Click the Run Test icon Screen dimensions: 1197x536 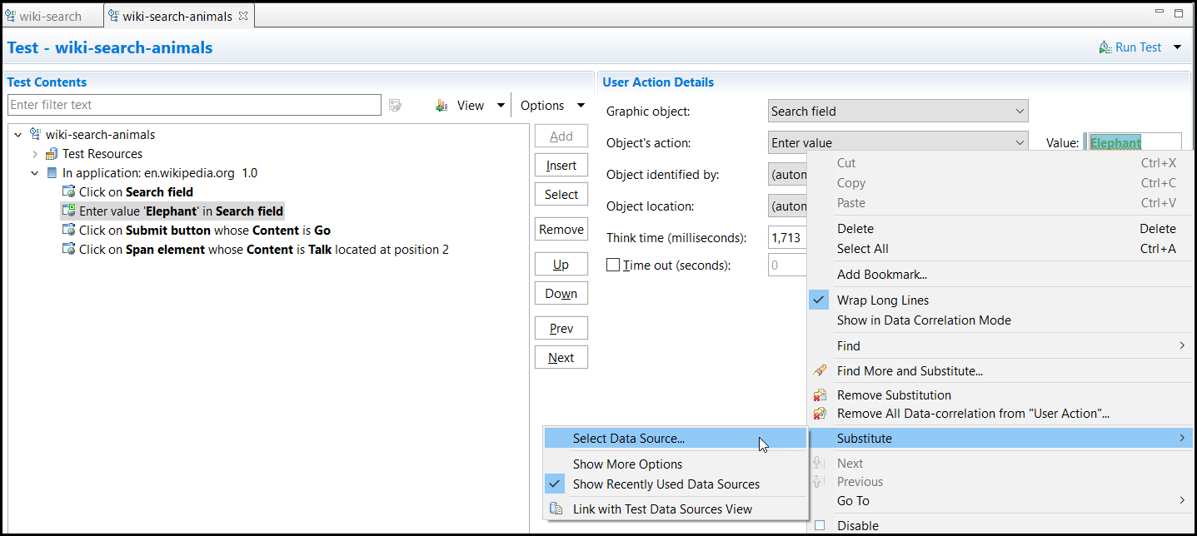tap(1105, 47)
